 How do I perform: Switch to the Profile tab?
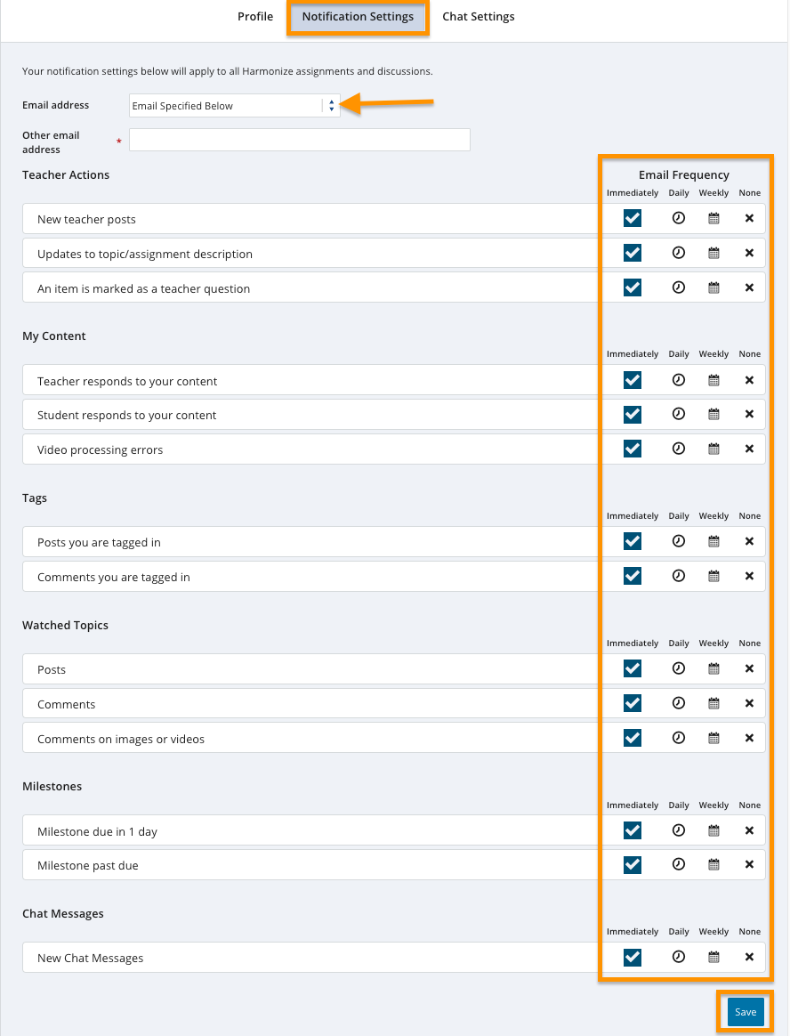pos(255,17)
